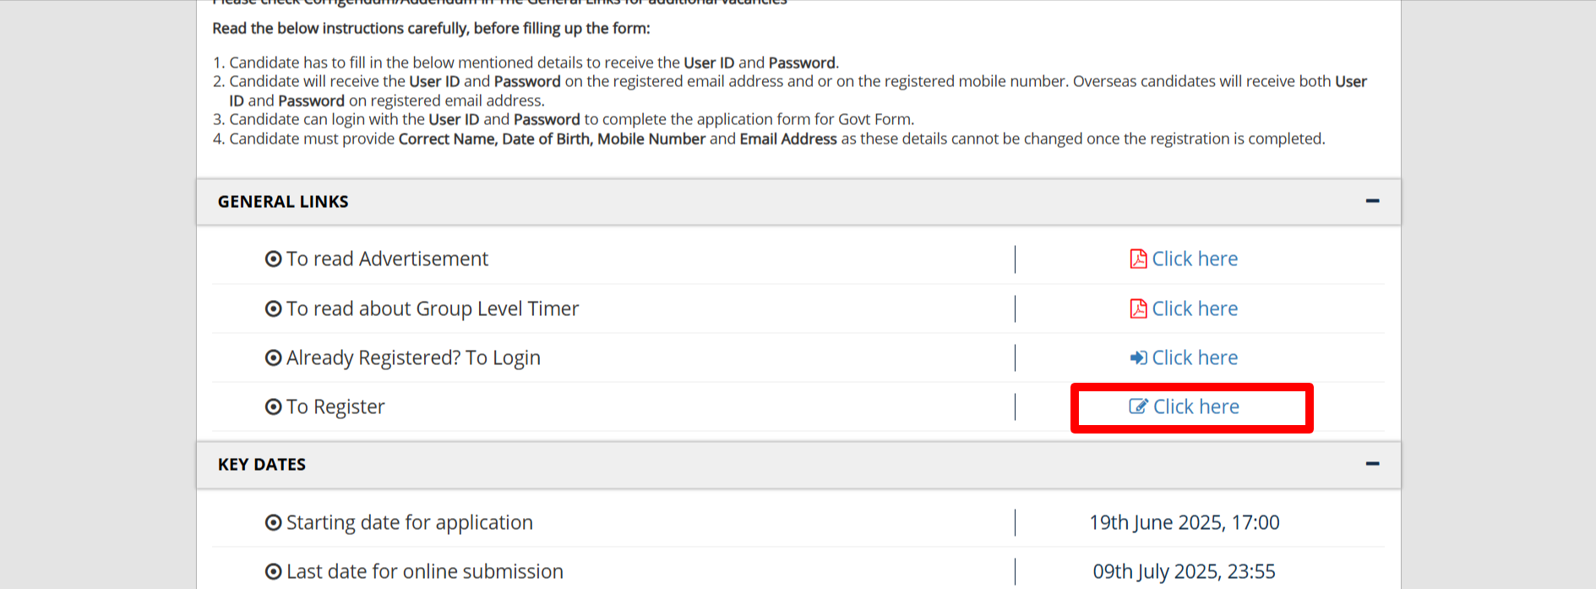Click the KEY DATES header title
The image size is (1596, 589).
(262, 465)
